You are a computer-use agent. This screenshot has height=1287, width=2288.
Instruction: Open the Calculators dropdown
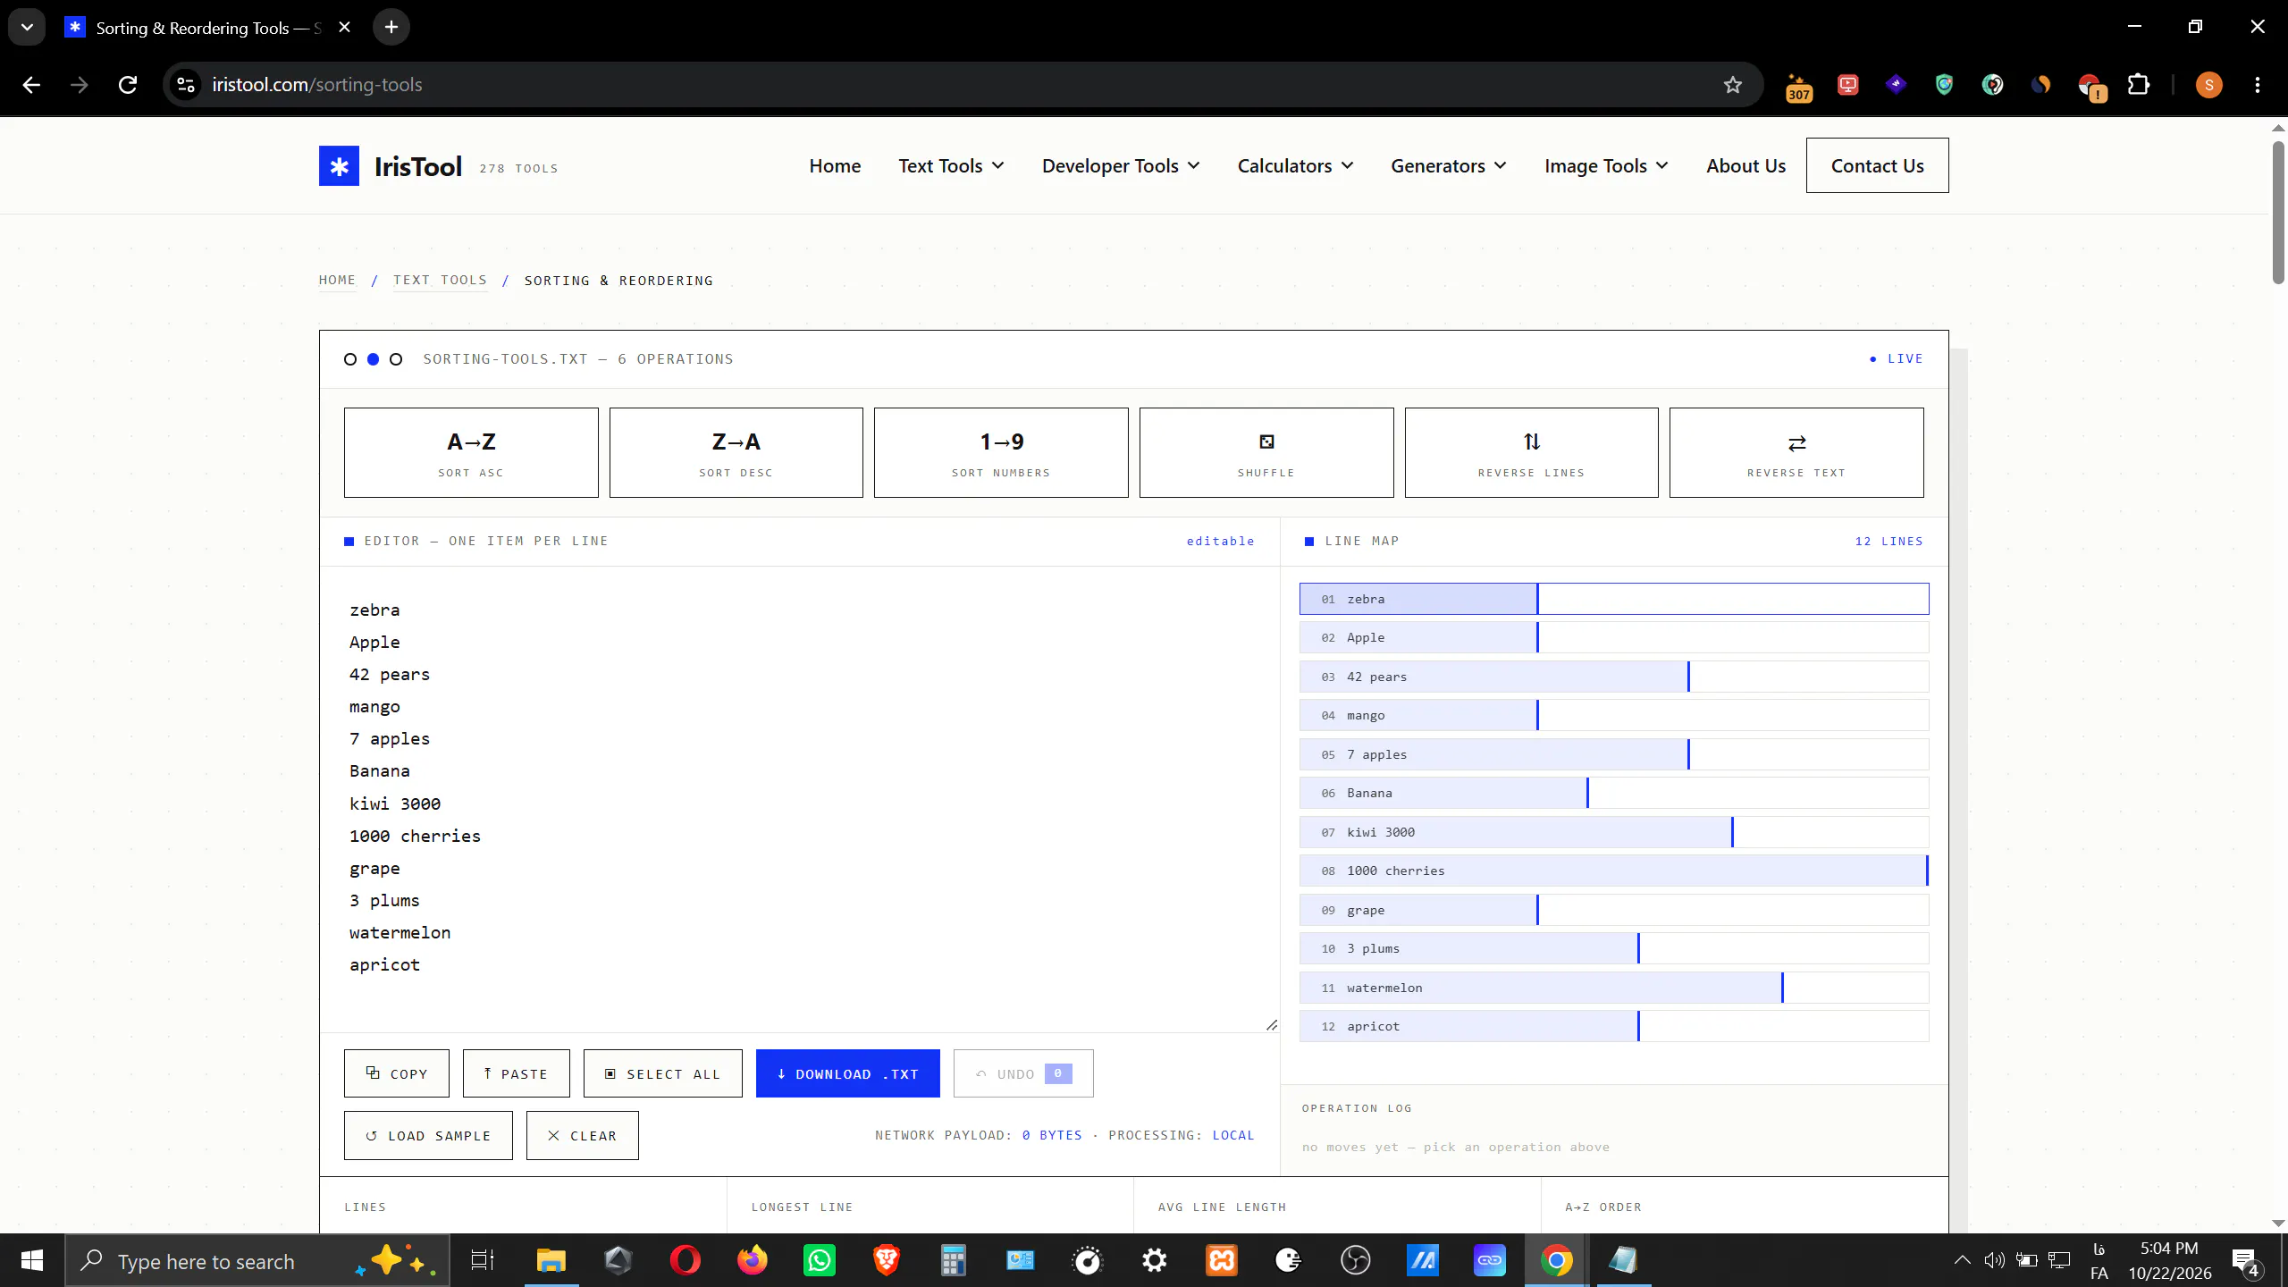click(1295, 165)
